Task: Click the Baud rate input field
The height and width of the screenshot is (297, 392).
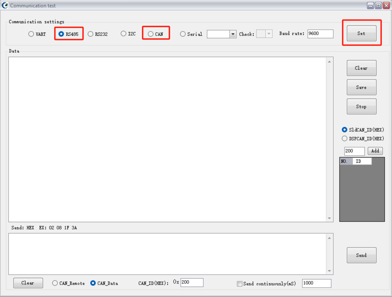Action: click(x=320, y=34)
